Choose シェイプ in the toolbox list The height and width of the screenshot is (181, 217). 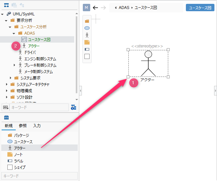click(x=39, y=167)
